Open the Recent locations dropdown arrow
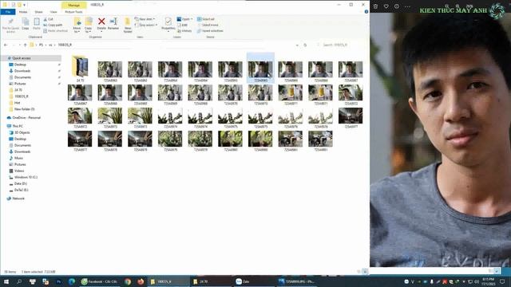 coord(19,45)
